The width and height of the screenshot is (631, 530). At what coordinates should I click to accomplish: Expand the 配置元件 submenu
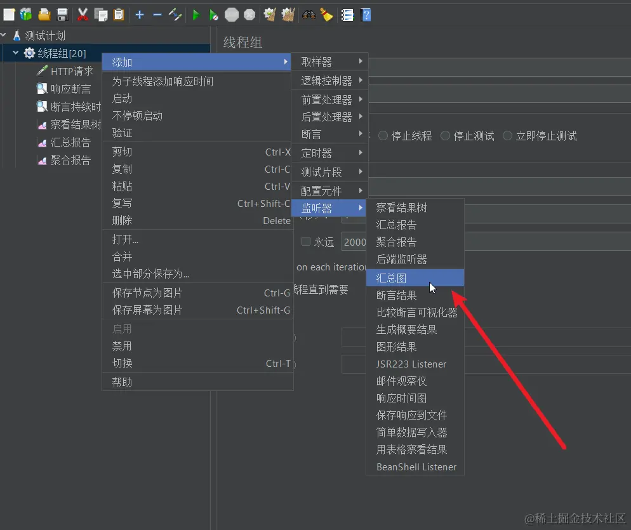point(329,191)
